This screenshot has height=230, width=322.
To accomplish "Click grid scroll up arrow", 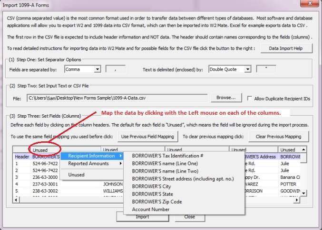I will tap(303, 149).
